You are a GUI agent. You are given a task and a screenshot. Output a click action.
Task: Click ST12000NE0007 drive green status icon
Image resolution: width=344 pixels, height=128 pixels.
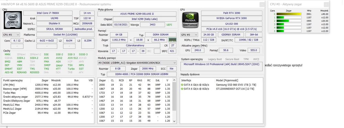182,89
